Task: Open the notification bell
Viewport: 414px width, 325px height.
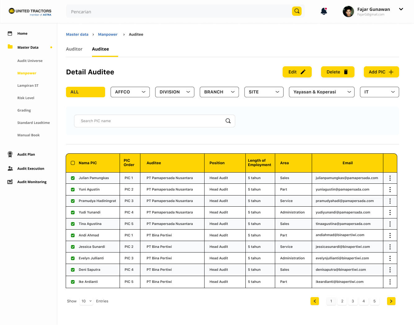Action: 324,11
